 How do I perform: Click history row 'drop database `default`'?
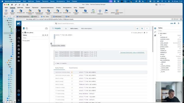(100, 94)
